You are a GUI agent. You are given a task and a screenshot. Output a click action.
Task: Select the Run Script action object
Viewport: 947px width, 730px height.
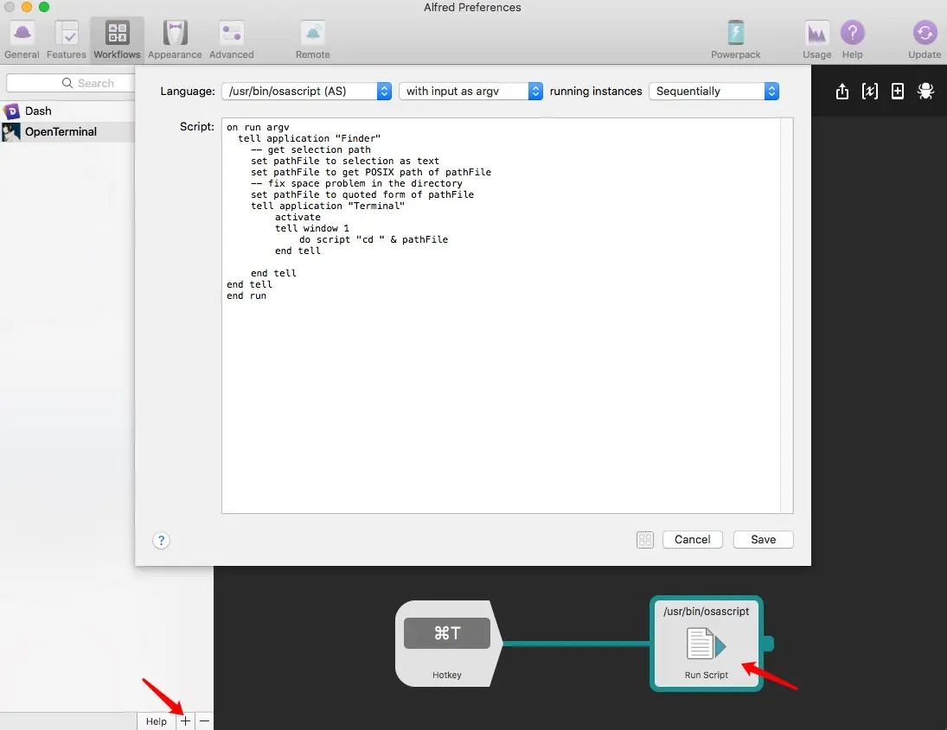tap(706, 643)
